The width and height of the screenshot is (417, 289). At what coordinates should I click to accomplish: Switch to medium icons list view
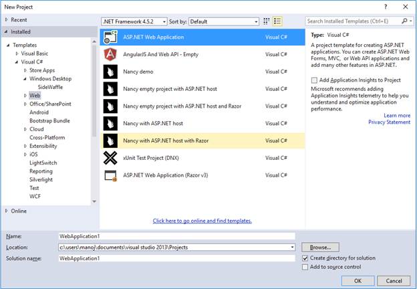(277, 21)
